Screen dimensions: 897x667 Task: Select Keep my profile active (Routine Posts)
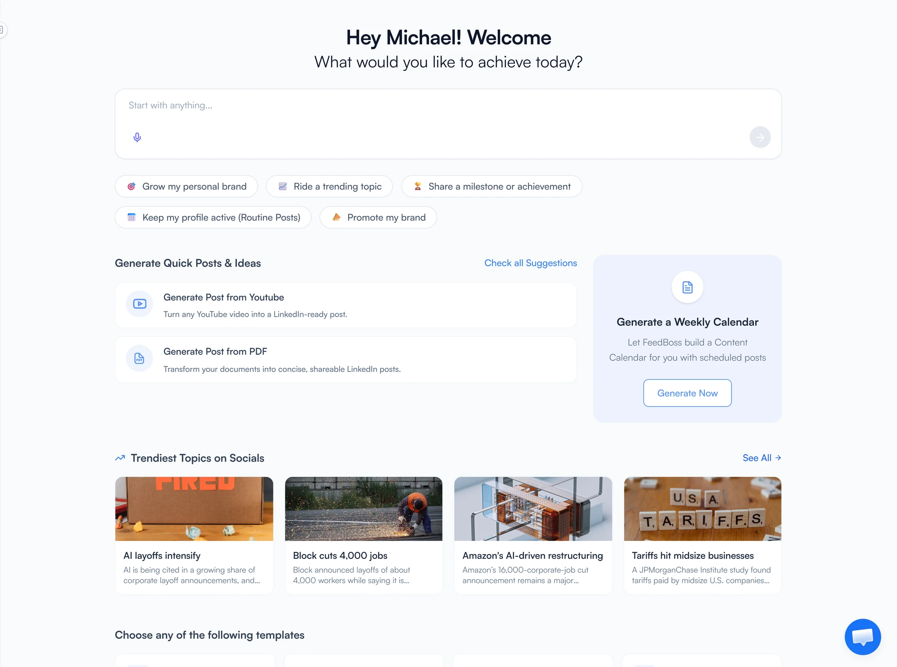(212, 217)
